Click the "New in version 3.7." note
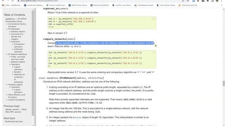This screenshot has width=225, height=126. [x=57, y=33]
